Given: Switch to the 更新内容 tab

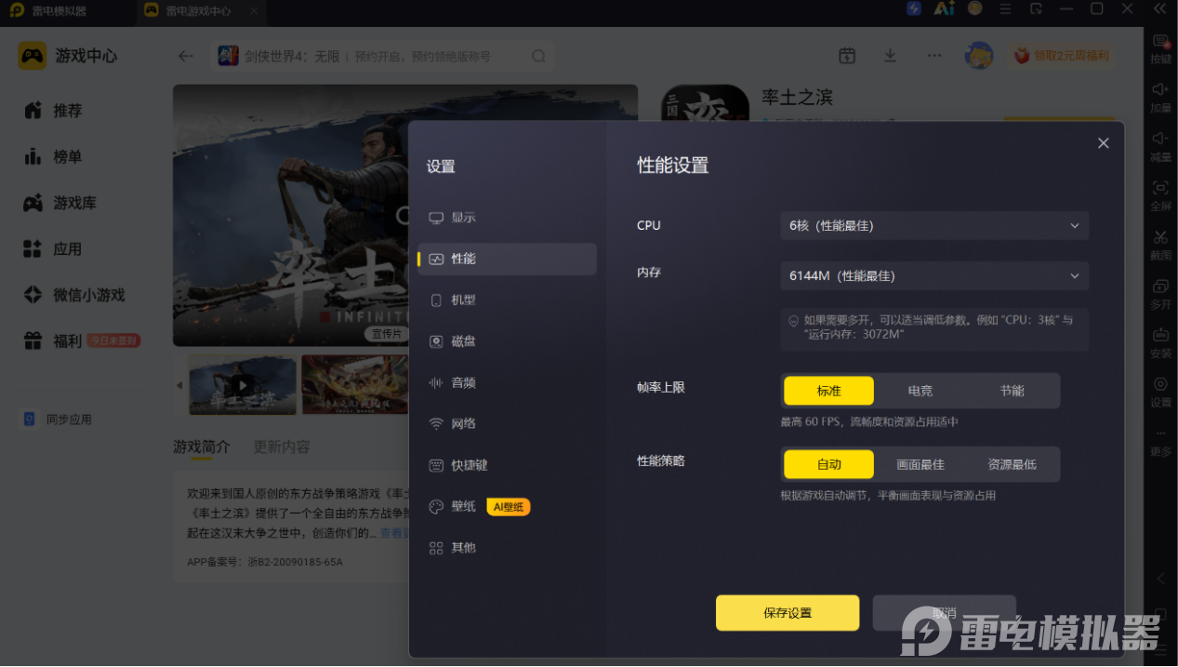Looking at the screenshot, I should coord(282,447).
